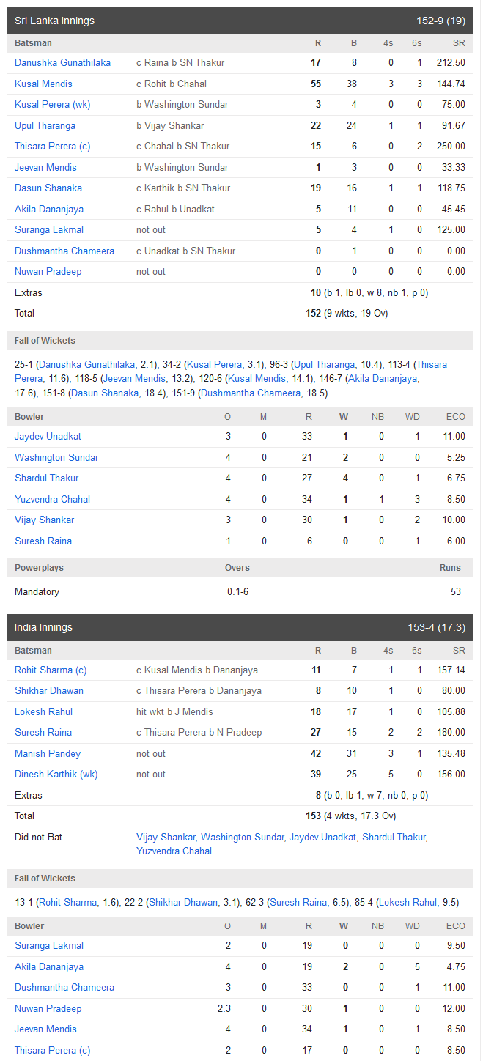Open Akila Dananjaya in Sri Lanka bowling table
The width and height of the screenshot is (483, 1061).
pos(49,967)
